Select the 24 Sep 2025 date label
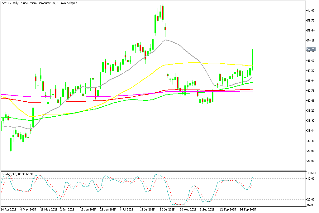The width and height of the screenshot is (319, 213). [248, 210]
